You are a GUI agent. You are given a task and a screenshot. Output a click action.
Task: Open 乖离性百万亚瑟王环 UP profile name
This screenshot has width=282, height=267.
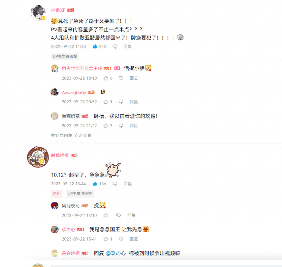82,68
